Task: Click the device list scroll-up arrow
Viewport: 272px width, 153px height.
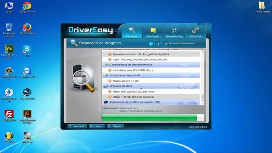Action: tap(202, 51)
